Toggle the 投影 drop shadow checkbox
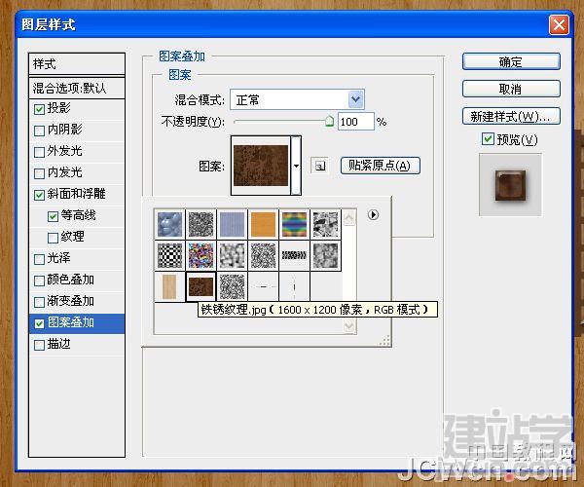The height and width of the screenshot is (487, 584). coord(39,109)
